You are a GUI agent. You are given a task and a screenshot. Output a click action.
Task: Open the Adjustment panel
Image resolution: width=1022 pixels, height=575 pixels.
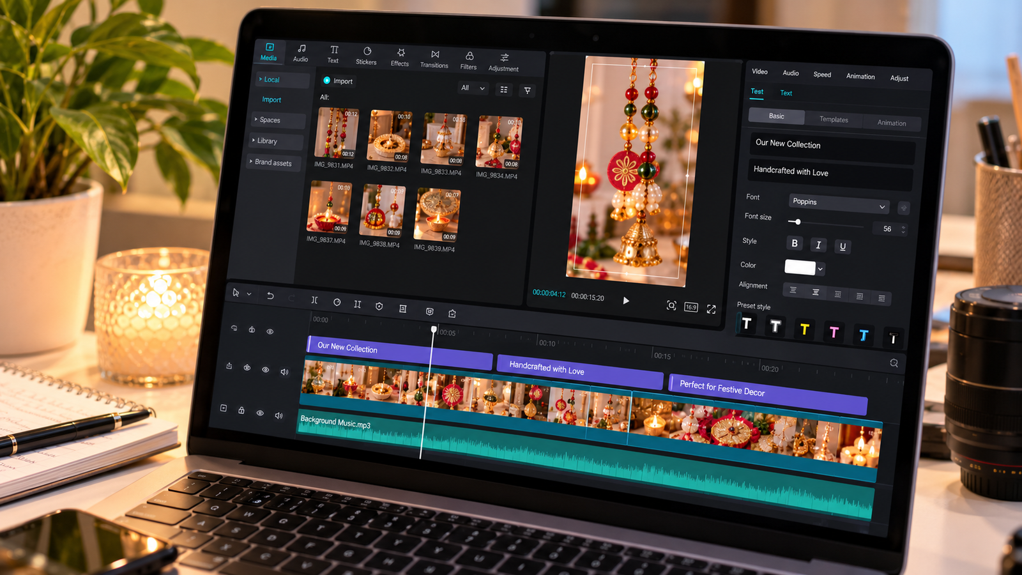504,63
